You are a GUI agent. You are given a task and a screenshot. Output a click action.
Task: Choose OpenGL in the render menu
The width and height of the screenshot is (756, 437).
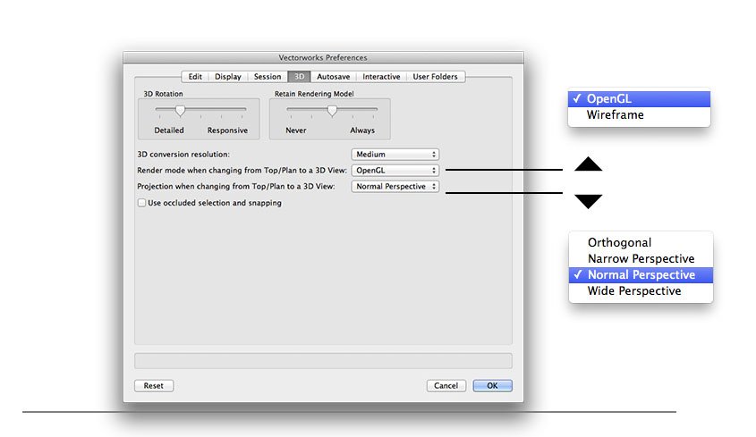(x=639, y=99)
